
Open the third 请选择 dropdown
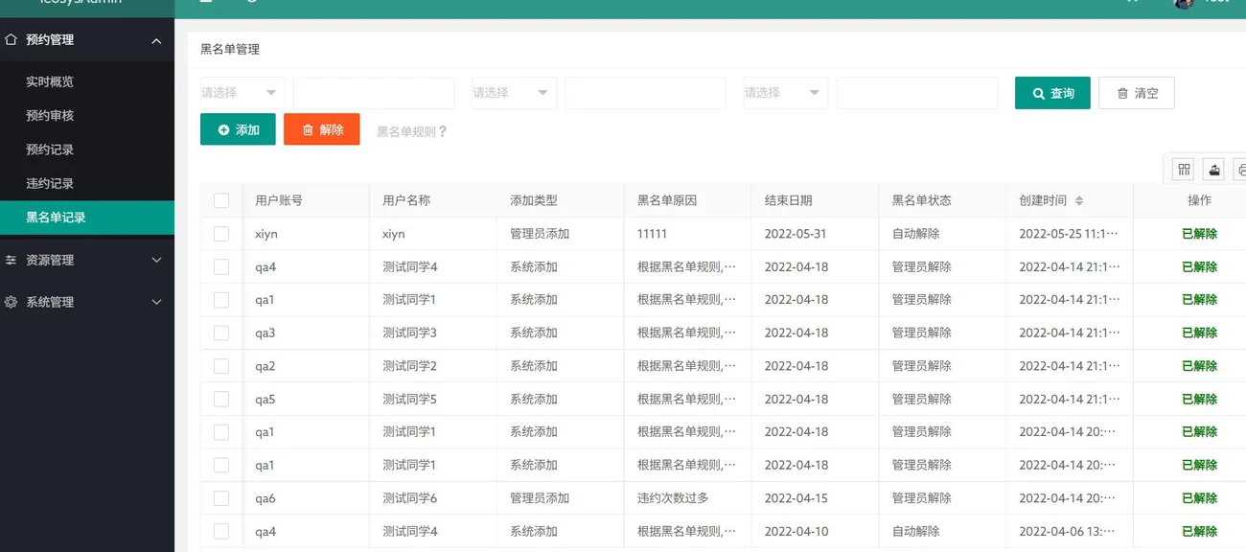786,93
